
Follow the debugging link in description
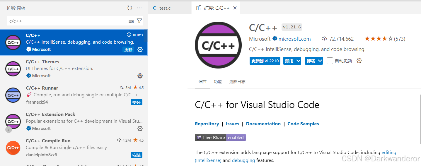click(x=243, y=160)
